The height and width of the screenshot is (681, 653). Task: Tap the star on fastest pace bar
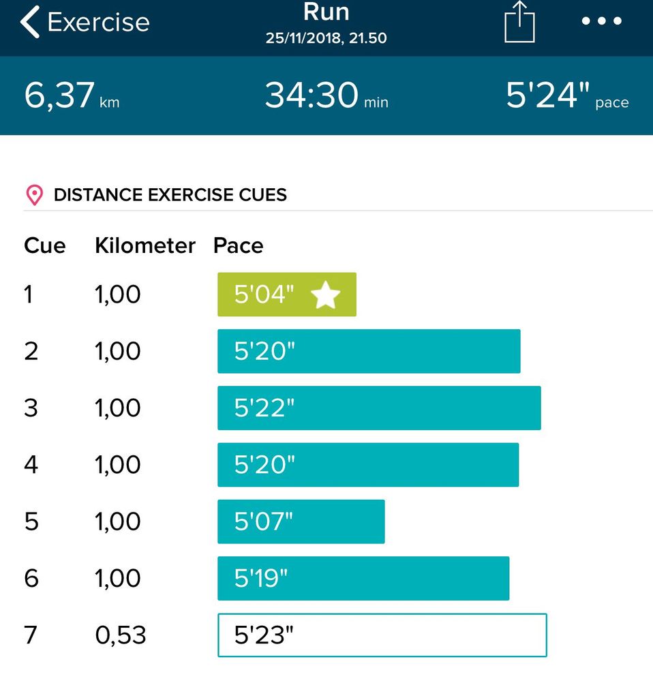(x=326, y=294)
